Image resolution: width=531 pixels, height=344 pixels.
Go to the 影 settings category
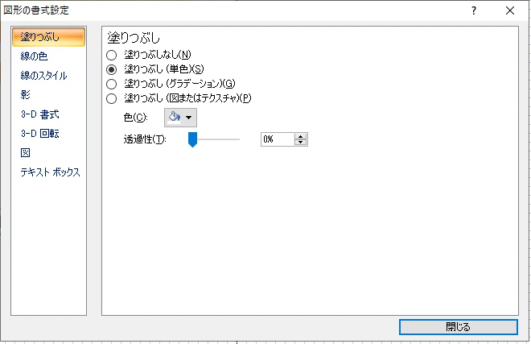point(26,95)
